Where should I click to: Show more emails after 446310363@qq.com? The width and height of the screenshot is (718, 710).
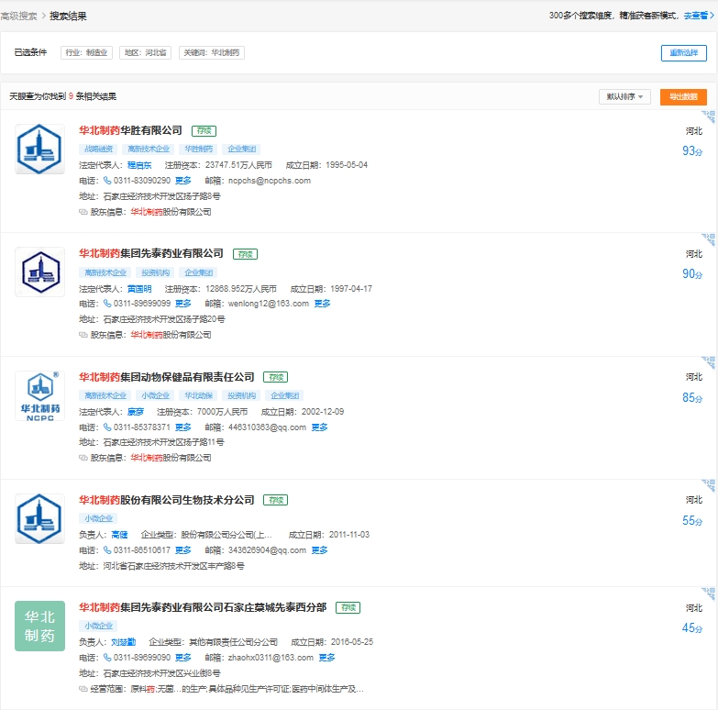point(320,427)
